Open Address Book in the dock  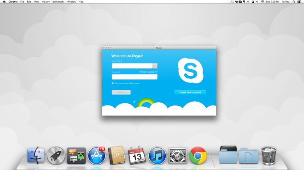tap(117, 155)
